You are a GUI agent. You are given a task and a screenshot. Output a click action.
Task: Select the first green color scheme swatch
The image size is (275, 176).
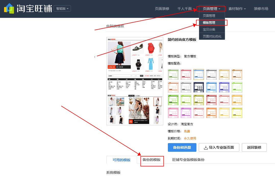coord(173,74)
